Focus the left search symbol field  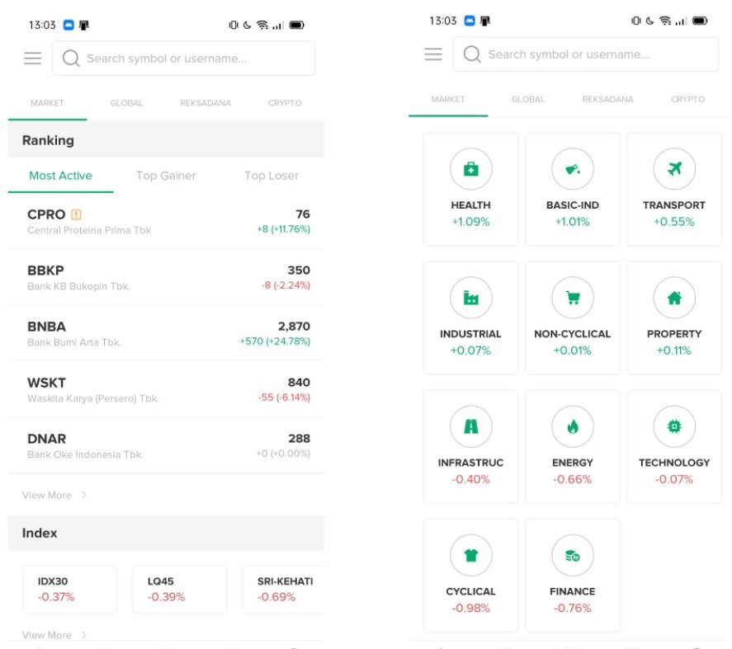click(184, 59)
